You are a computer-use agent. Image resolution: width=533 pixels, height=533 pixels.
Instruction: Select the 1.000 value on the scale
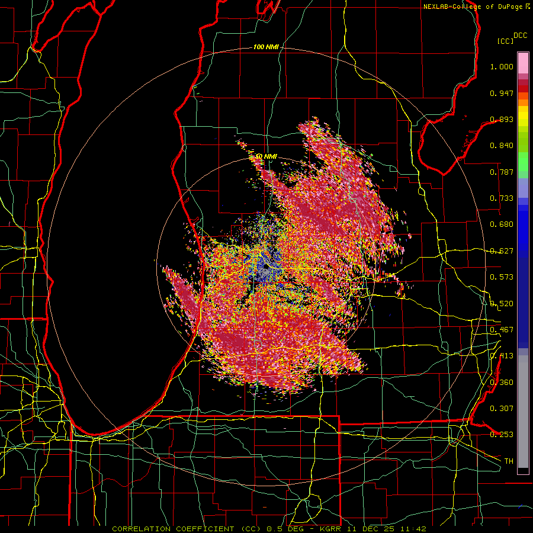502,66
